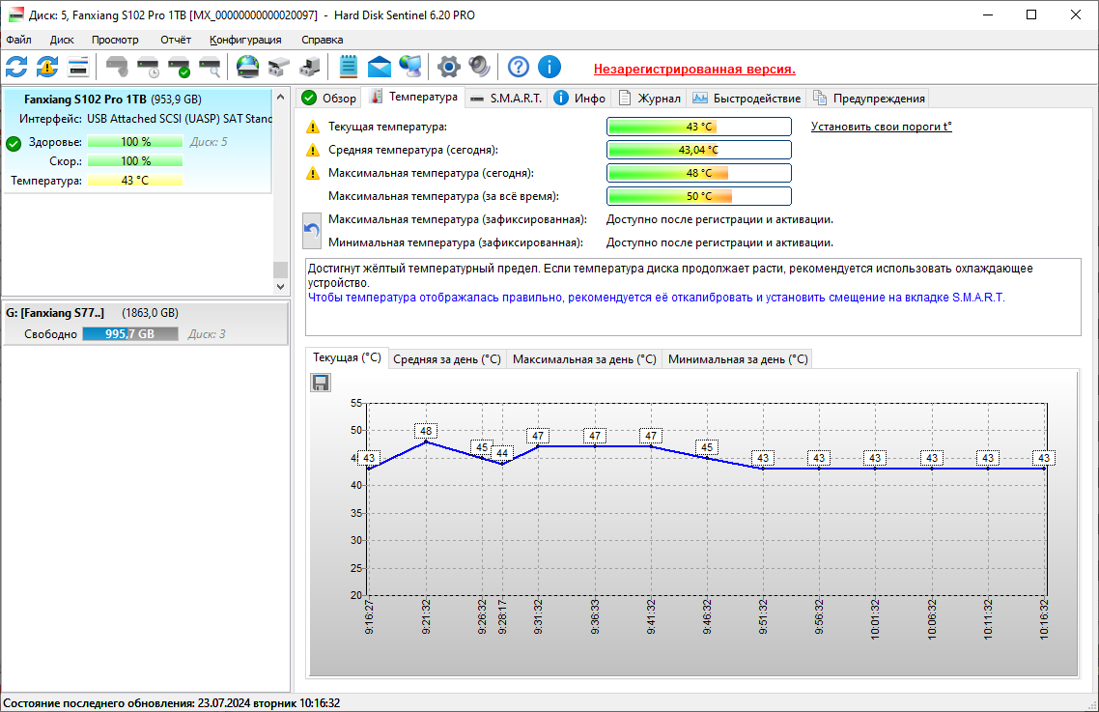The height and width of the screenshot is (712, 1099).
Task: Open the Отчёт menu
Action: tap(175, 40)
